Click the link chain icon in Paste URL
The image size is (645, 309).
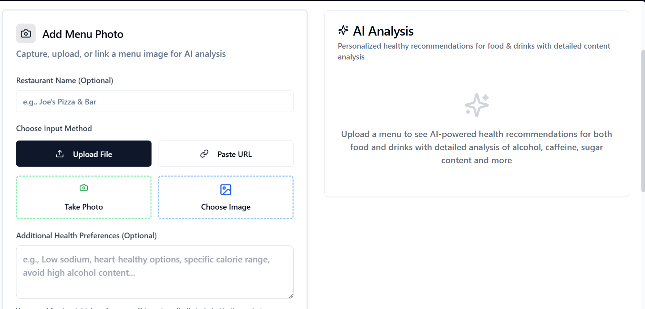[x=204, y=154]
